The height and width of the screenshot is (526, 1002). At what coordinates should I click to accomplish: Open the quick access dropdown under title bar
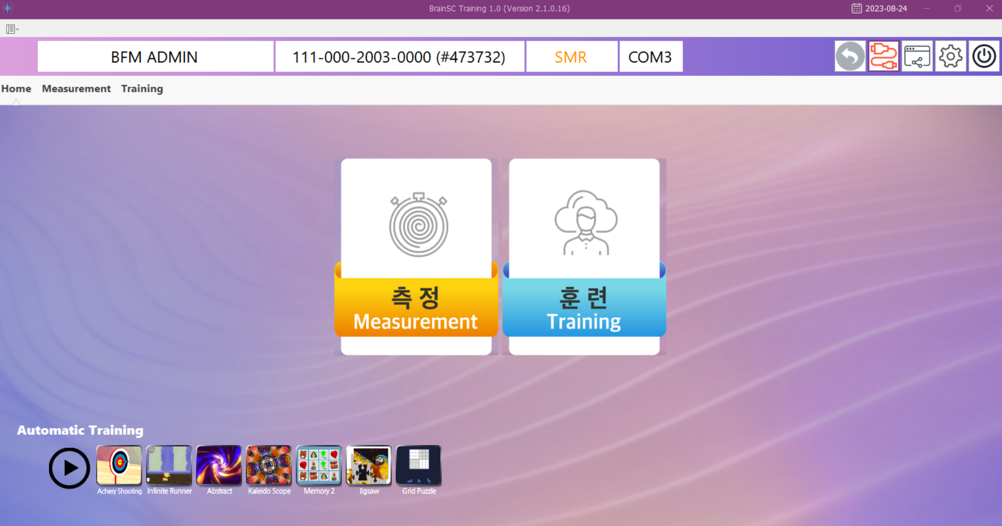[13, 29]
